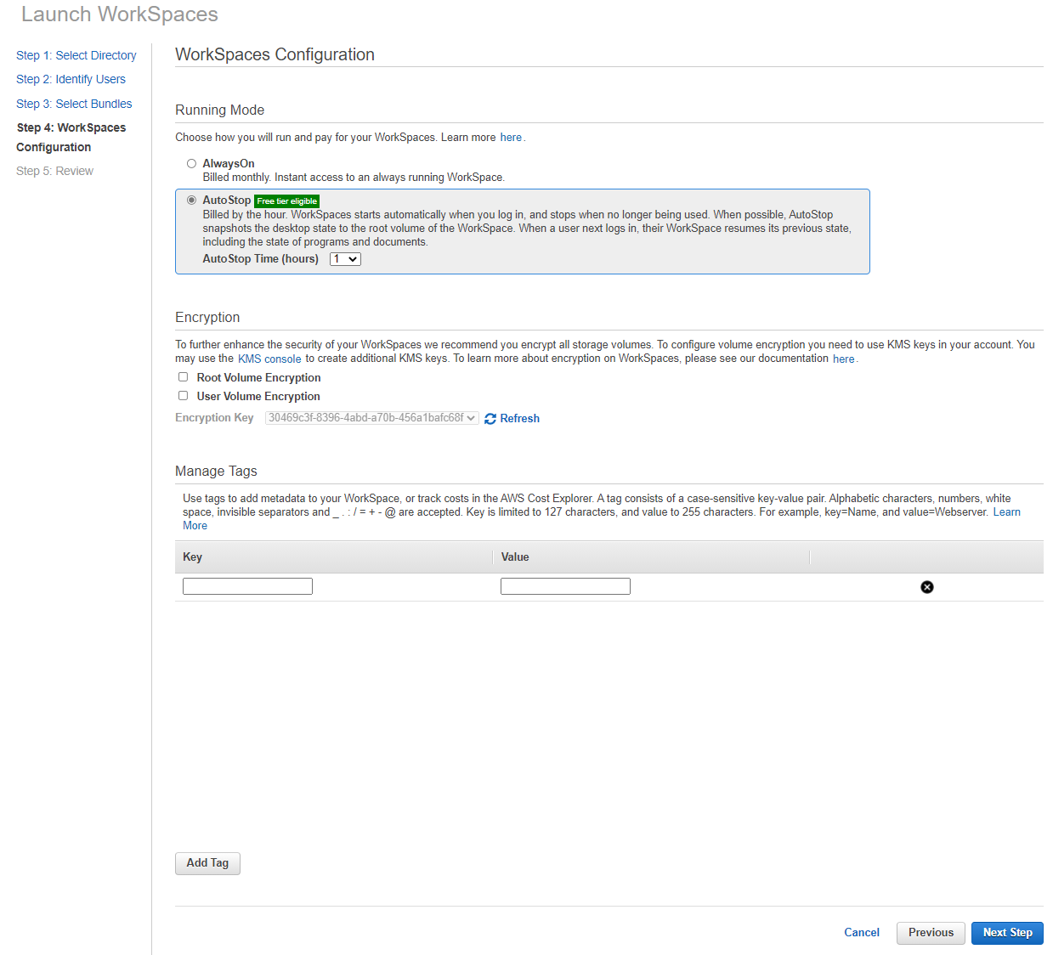Click the Previous button
Viewport: 1053px width, 955px height.
click(931, 933)
